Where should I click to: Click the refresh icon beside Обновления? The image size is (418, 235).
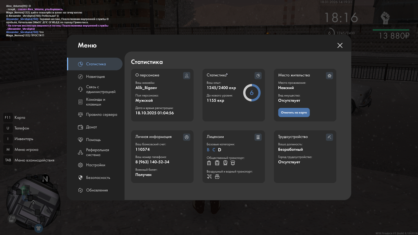80,190
